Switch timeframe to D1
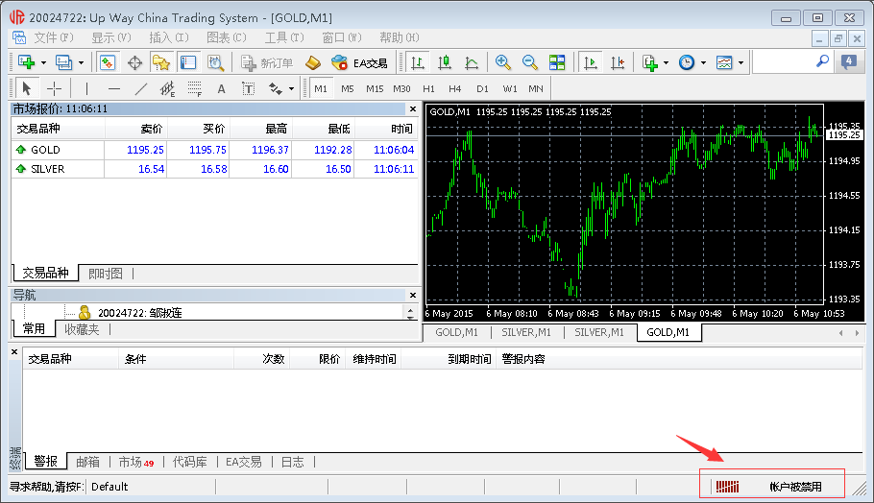 (482, 88)
